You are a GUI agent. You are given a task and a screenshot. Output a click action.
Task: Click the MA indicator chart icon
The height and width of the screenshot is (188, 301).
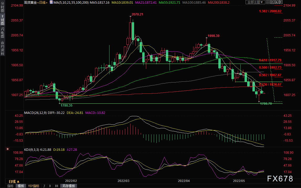52,2
